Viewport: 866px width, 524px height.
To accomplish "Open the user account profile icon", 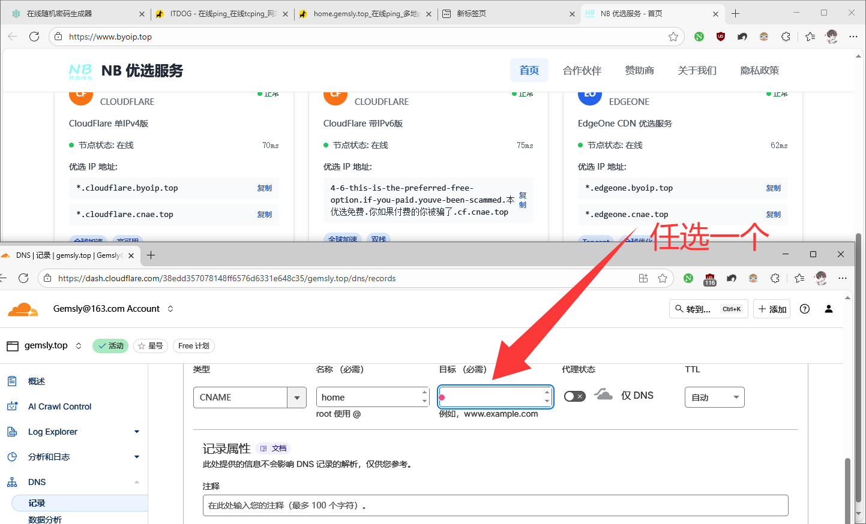I will point(829,309).
